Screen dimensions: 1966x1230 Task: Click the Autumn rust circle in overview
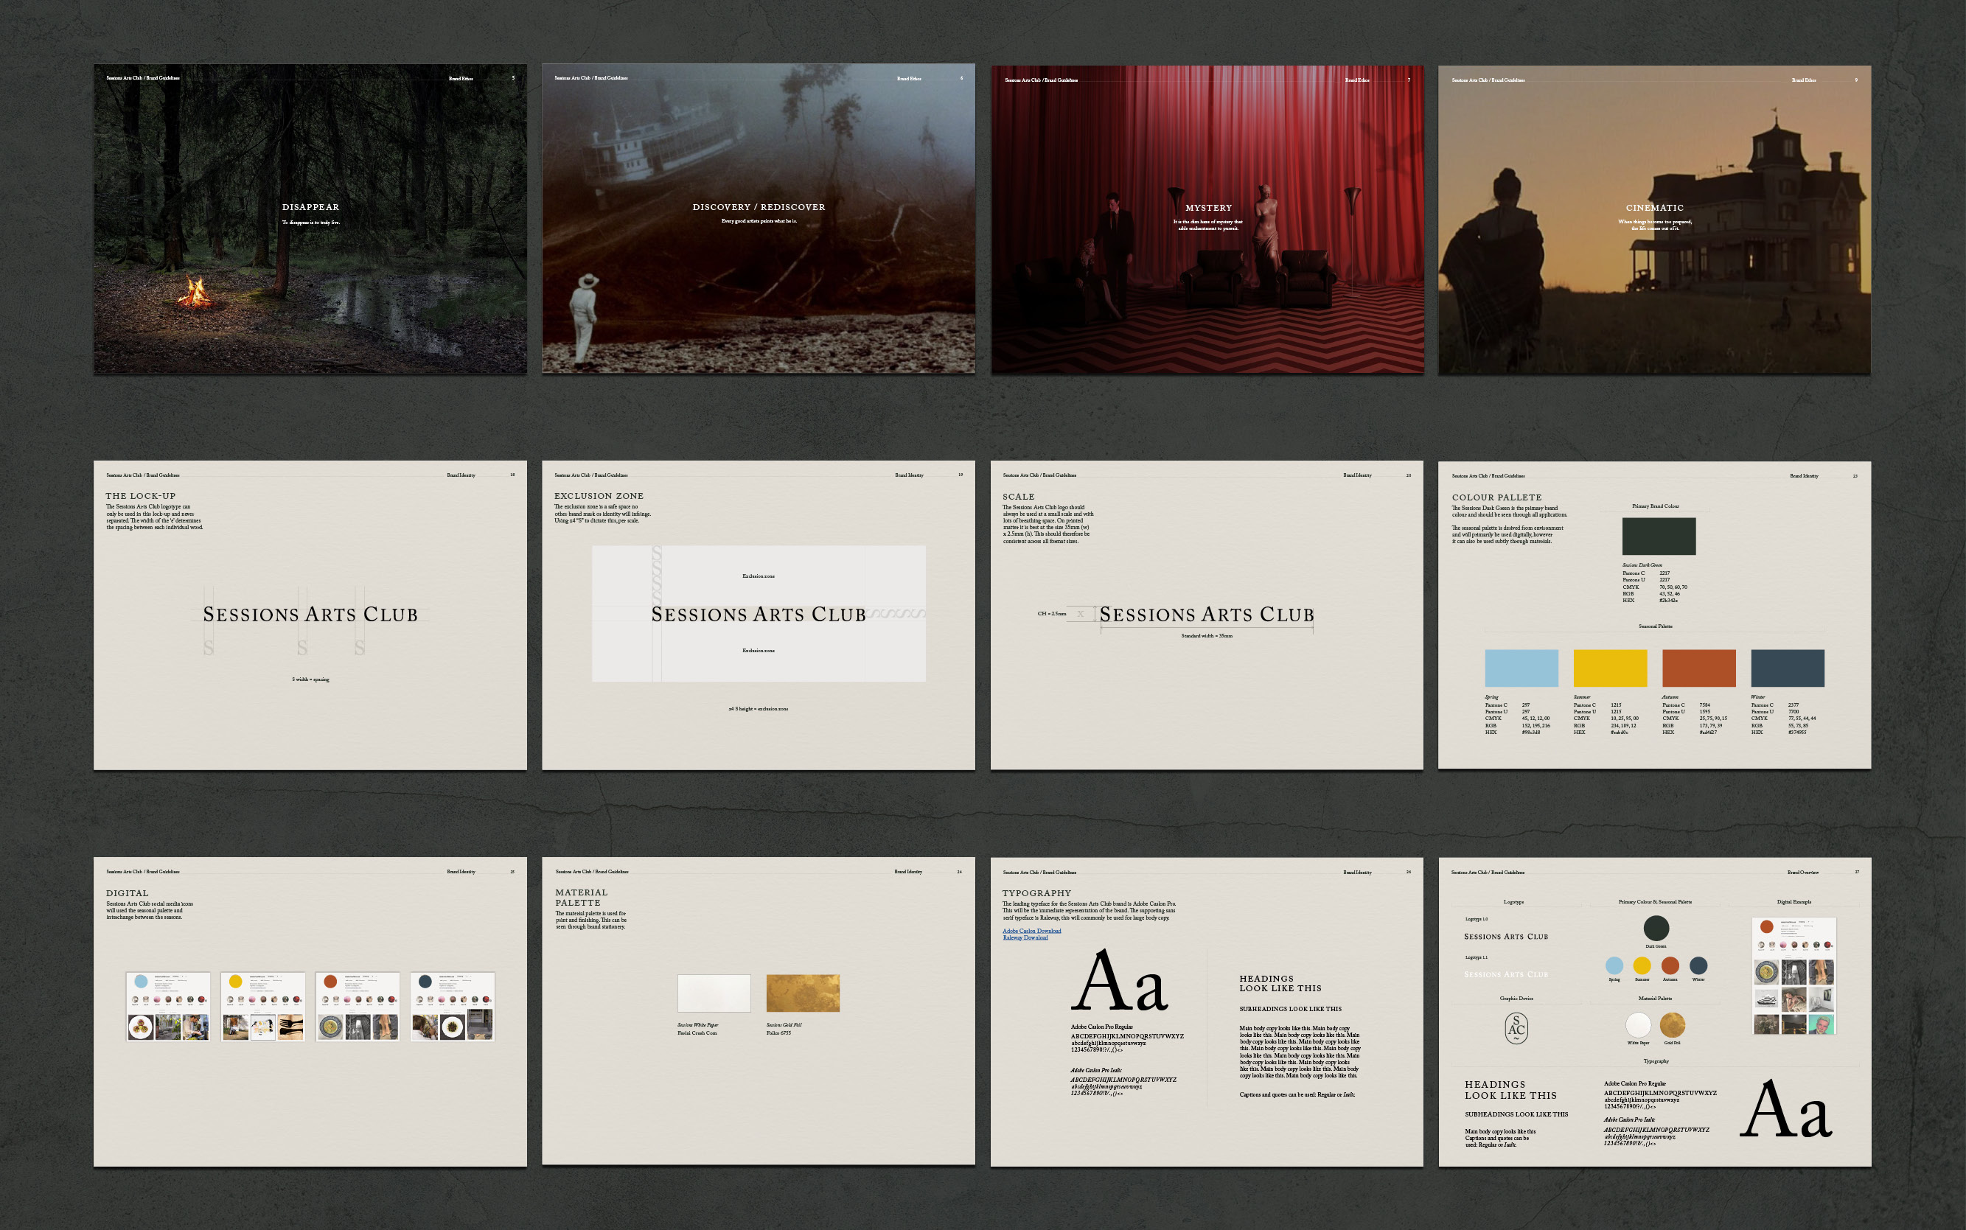1670,965
